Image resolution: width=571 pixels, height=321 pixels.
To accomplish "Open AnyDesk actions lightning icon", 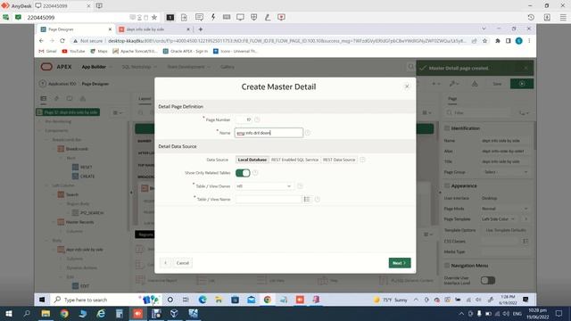I will tap(213, 17).
